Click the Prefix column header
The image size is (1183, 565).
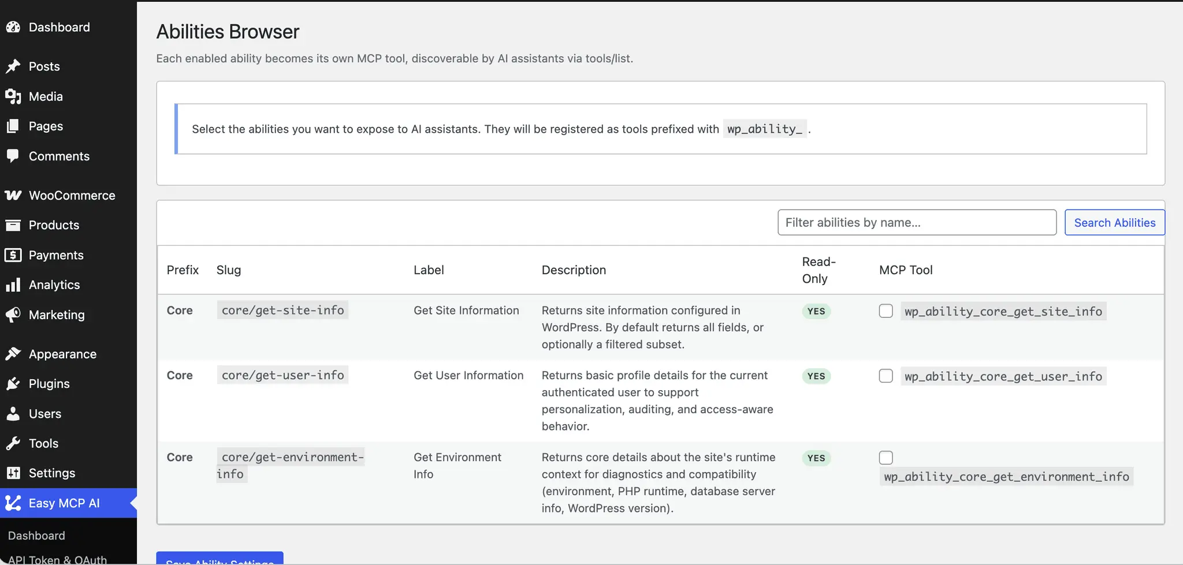tap(183, 270)
